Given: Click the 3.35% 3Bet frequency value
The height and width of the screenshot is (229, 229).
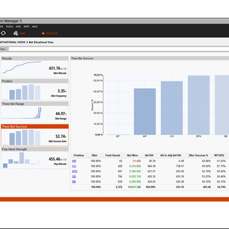Looking at the screenshot, I should (x=61, y=91).
